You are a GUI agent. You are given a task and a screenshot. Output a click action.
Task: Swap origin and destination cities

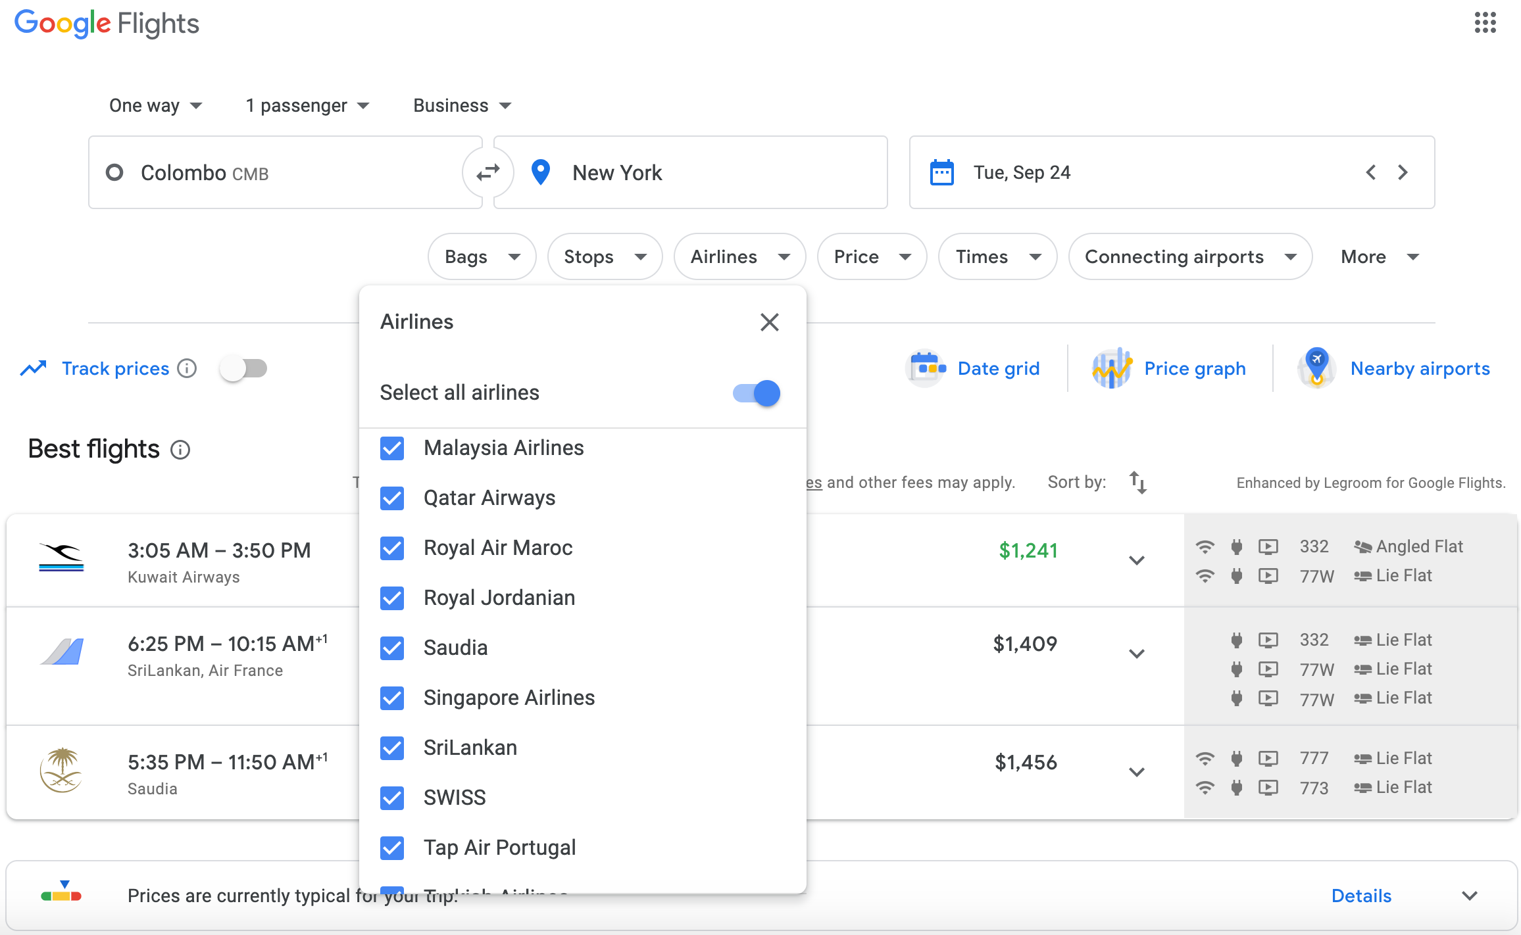(487, 173)
